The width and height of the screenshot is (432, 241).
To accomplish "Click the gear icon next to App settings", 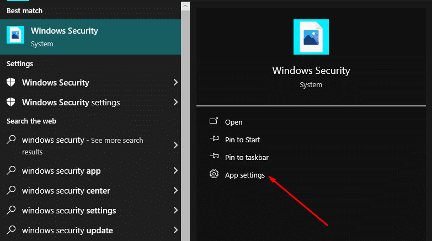I will click(x=214, y=174).
